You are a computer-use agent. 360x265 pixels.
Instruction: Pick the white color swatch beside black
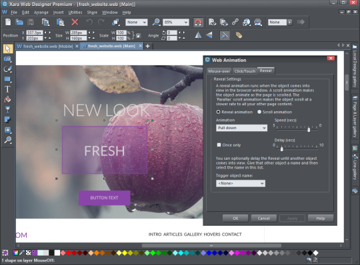click(57, 253)
